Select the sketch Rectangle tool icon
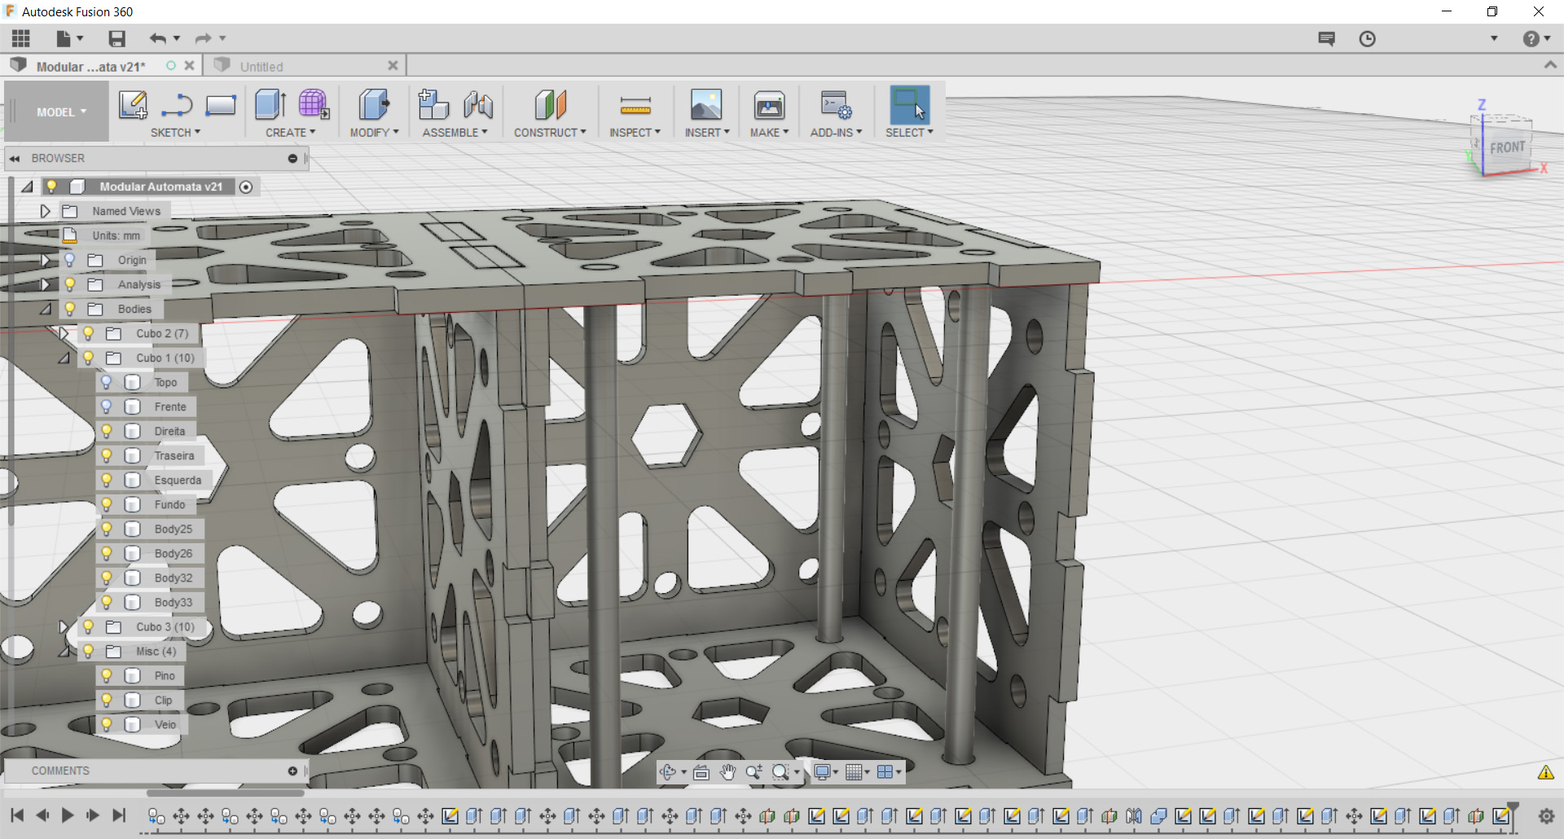 pyautogui.click(x=221, y=105)
